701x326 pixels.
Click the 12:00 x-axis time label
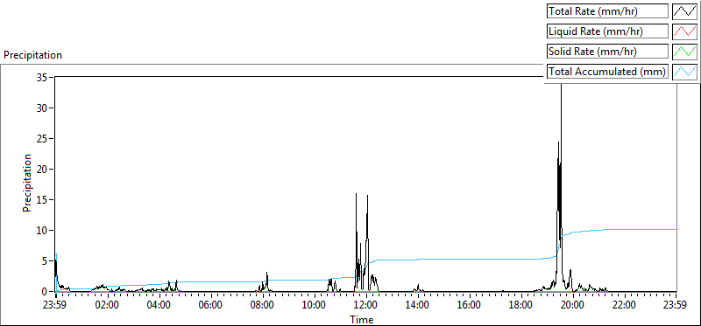coord(366,306)
